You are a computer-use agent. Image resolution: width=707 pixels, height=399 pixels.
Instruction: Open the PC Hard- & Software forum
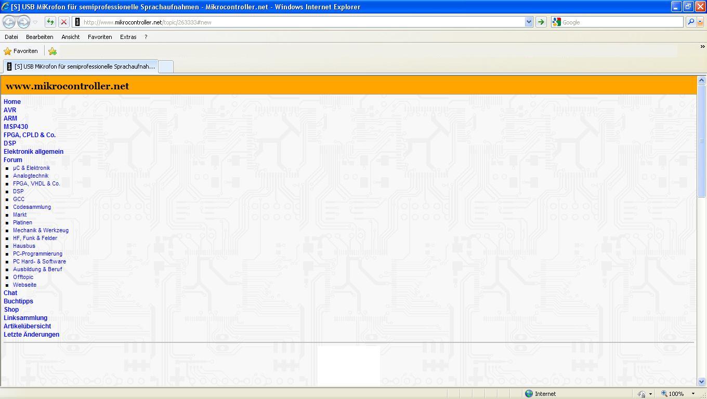[x=40, y=261]
